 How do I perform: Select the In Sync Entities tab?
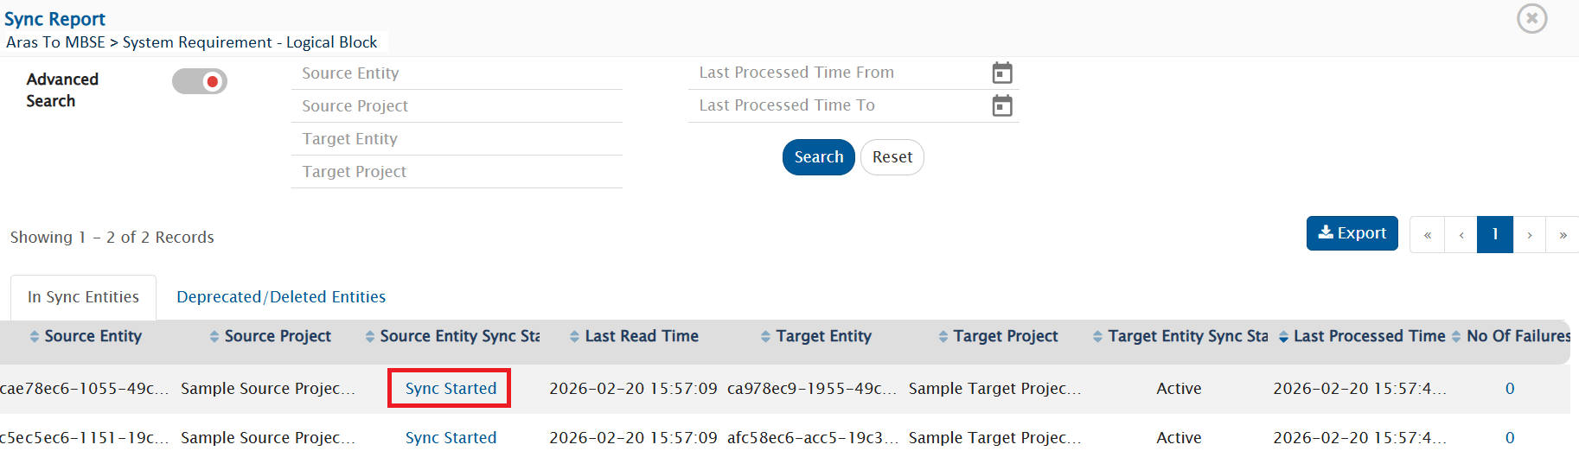click(83, 297)
